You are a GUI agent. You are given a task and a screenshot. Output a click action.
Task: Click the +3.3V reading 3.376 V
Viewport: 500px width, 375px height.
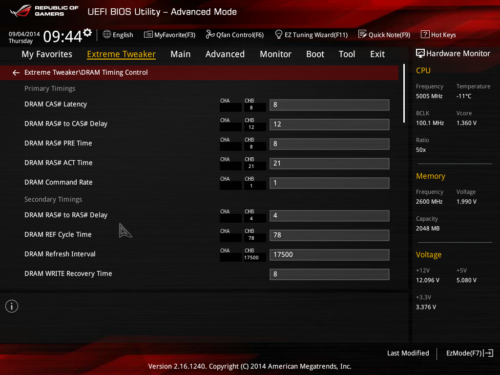click(426, 307)
